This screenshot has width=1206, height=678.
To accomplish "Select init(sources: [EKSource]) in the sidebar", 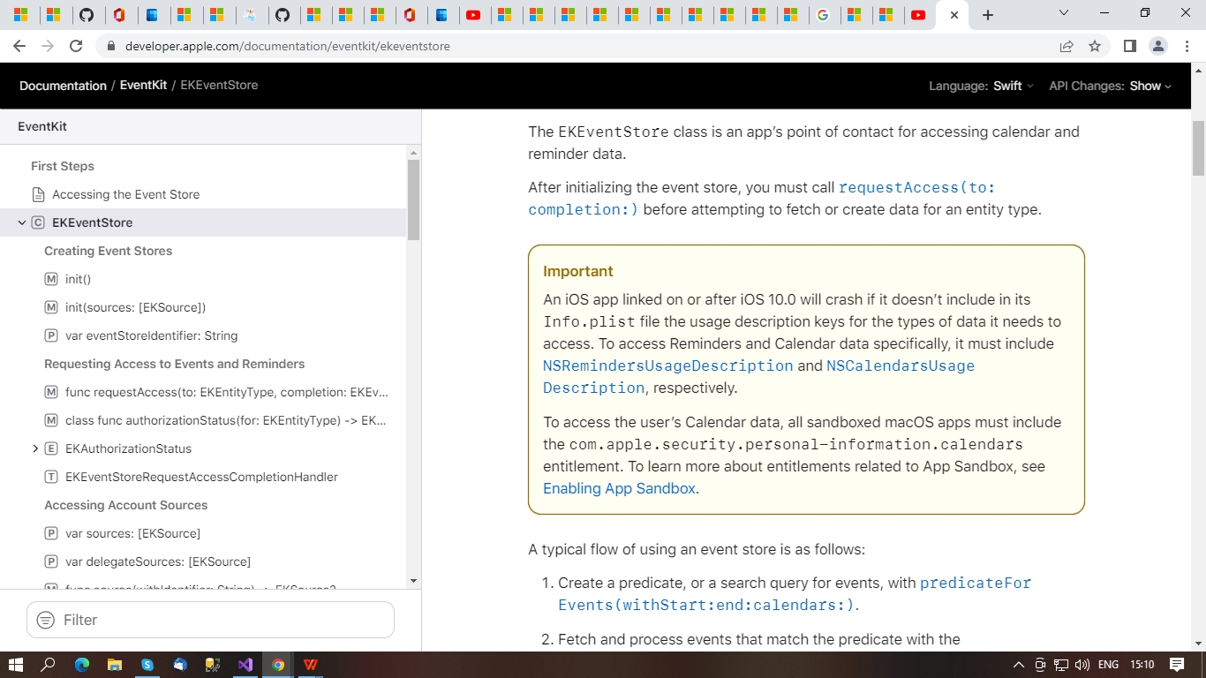I will 135,307.
